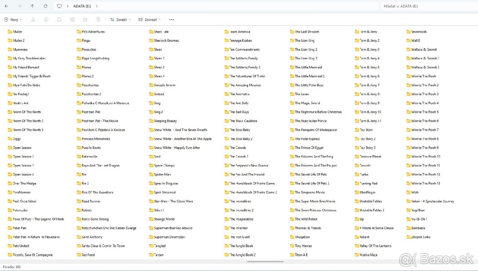
Task: Open the Nový dropdown menu
Action: point(13,19)
